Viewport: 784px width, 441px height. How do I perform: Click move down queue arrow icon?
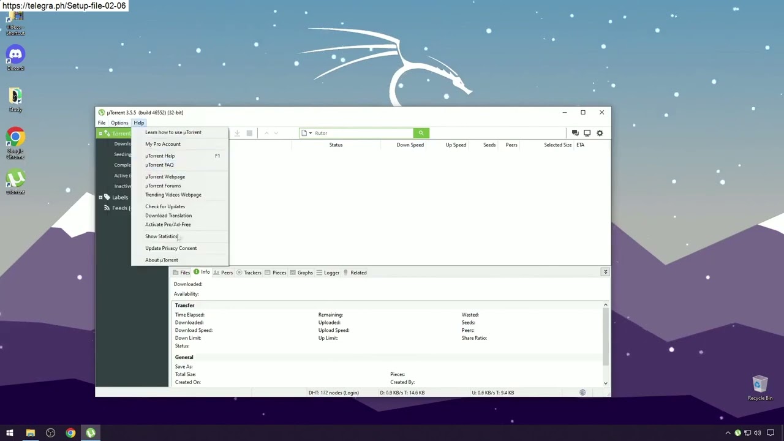click(x=276, y=133)
